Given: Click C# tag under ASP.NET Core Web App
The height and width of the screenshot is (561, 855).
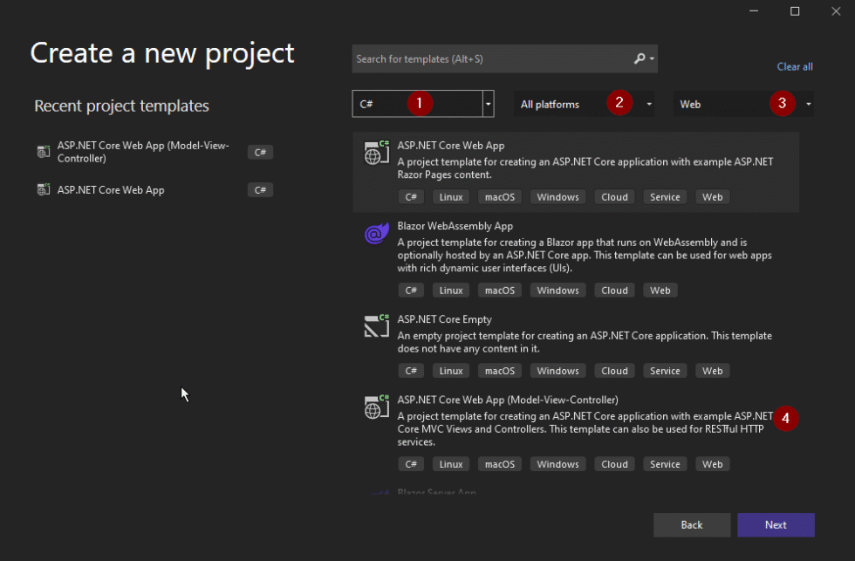Looking at the screenshot, I should coord(411,197).
